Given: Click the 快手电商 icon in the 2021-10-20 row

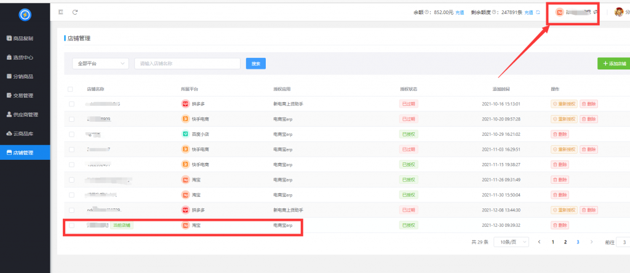Looking at the screenshot, I should click(x=185, y=119).
